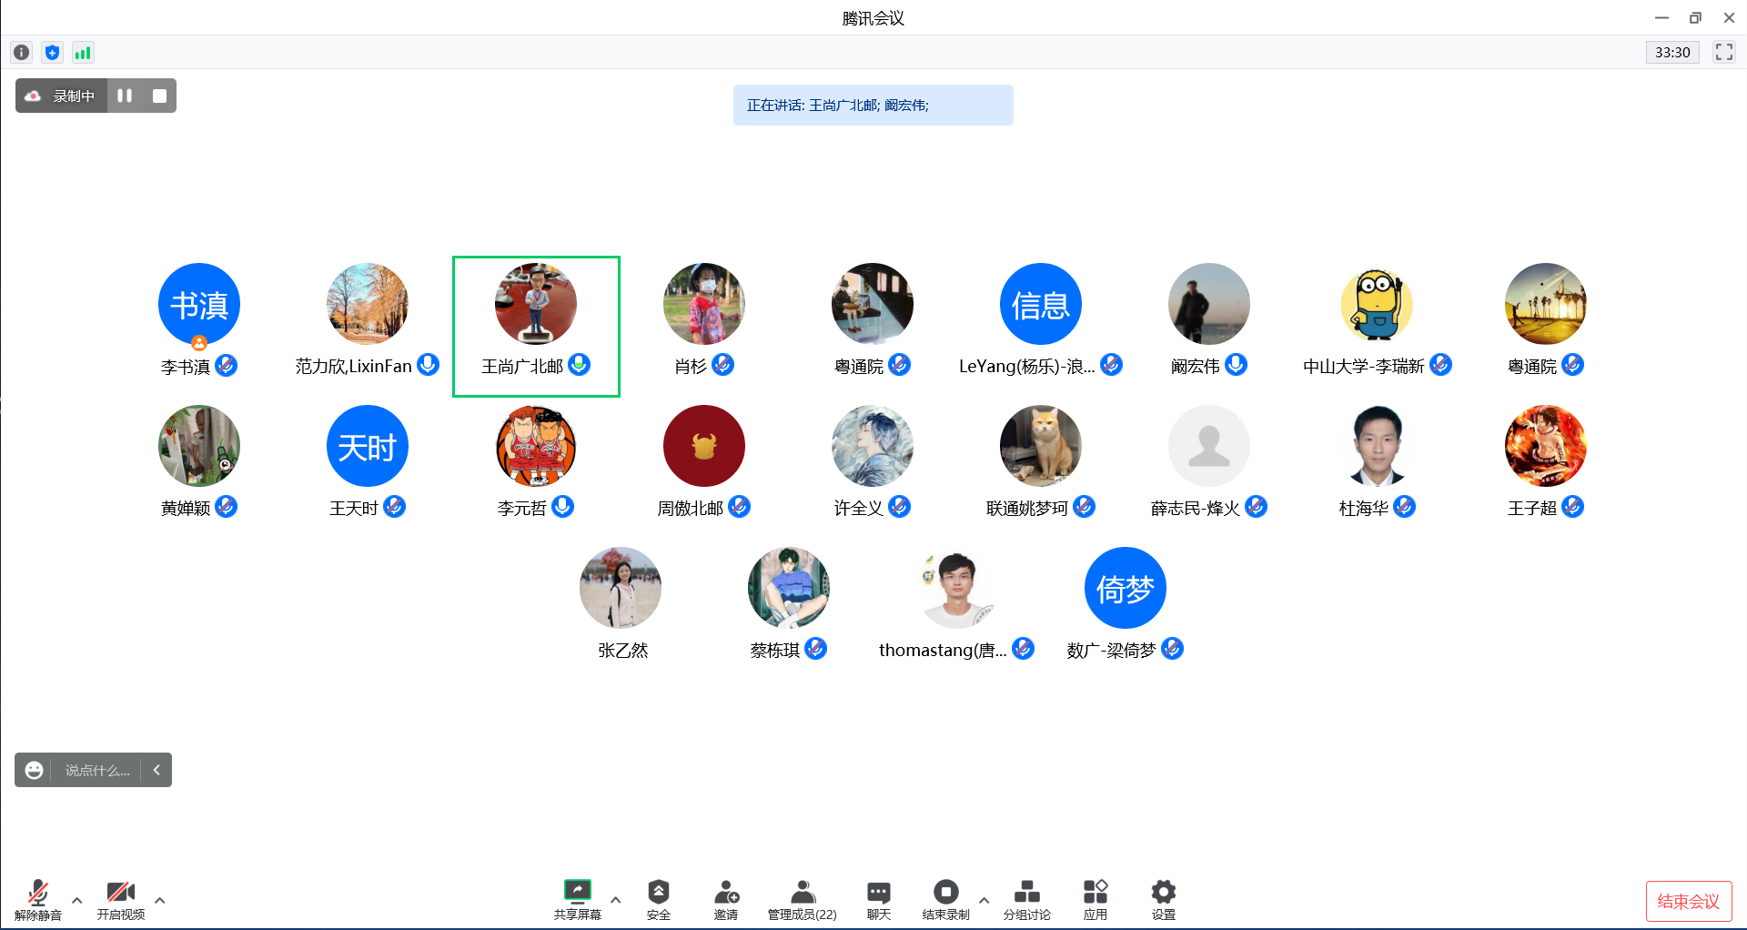Open 管理成员(22) members panel
This screenshot has height=930, width=1747.
[803, 900]
